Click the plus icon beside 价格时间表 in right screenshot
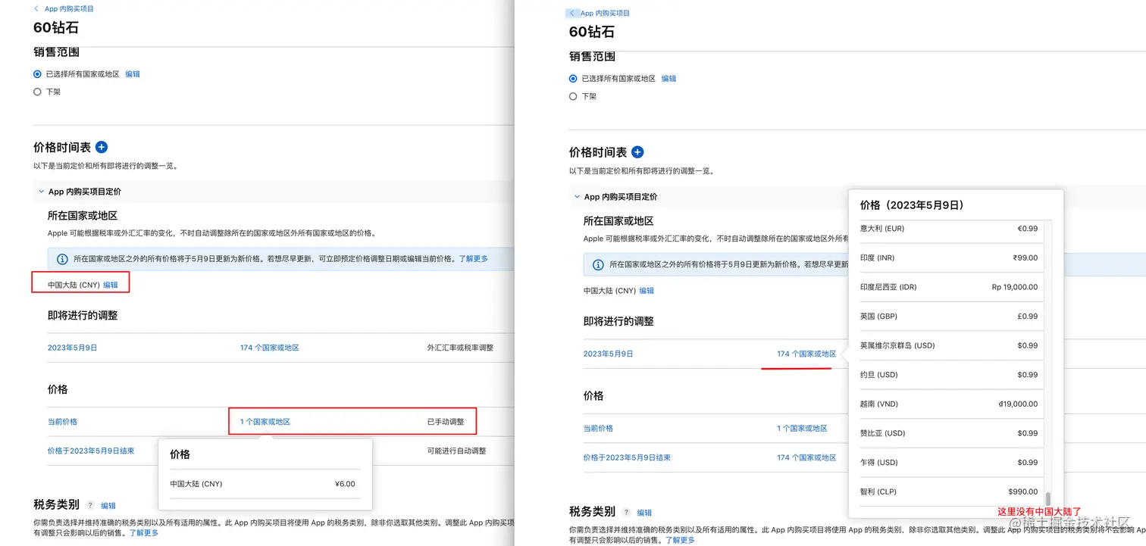 (637, 152)
